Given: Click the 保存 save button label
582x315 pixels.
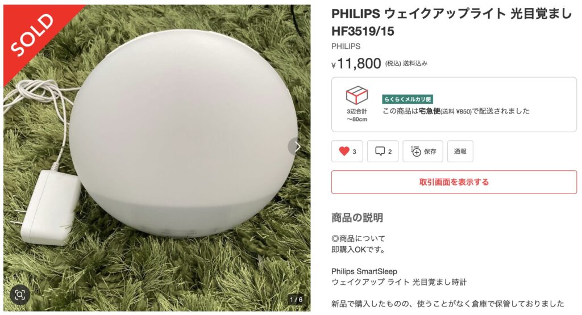Looking at the screenshot, I should pos(430,151).
